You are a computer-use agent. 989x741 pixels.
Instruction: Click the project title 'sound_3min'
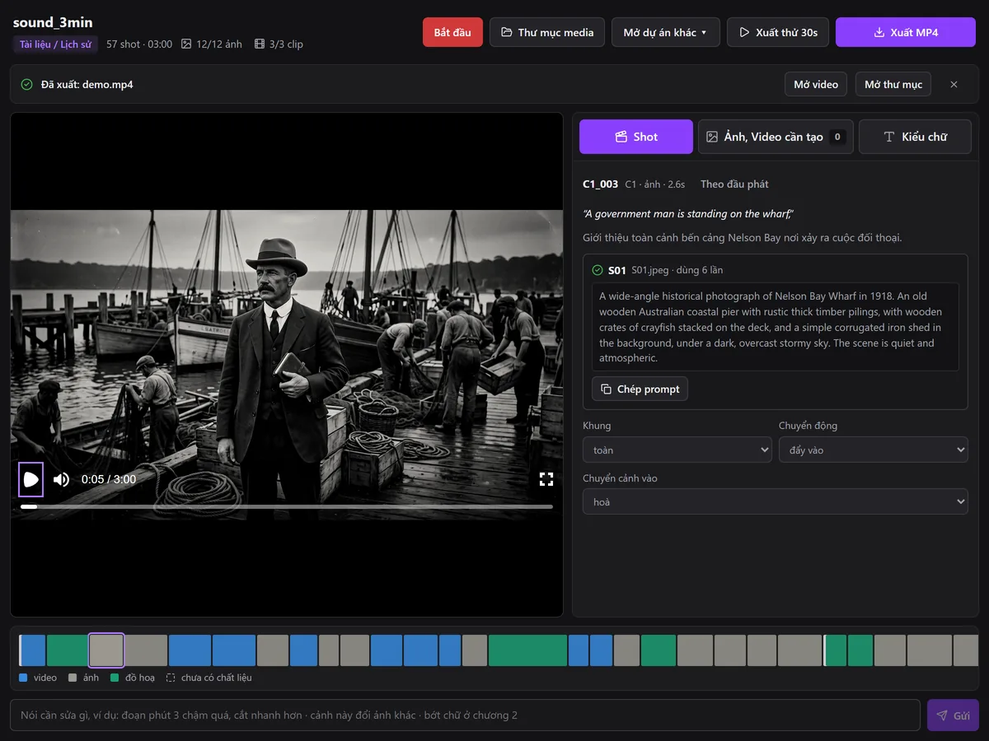coord(53,22)
